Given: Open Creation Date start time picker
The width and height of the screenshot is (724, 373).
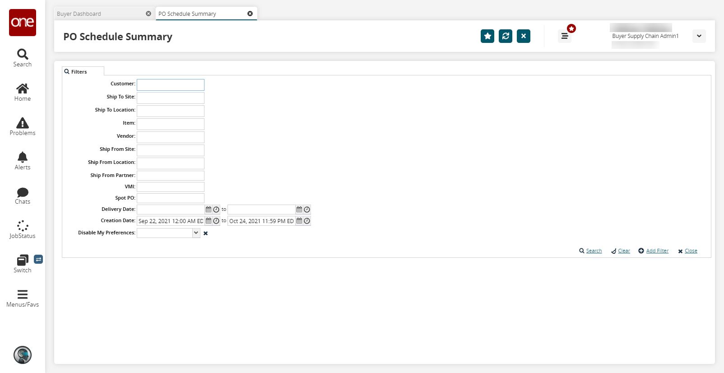Looking at the screenshot, I should pos(216,221).
